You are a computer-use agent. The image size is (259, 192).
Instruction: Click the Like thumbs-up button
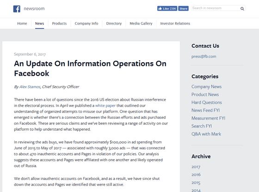click(x=167, y=8)
